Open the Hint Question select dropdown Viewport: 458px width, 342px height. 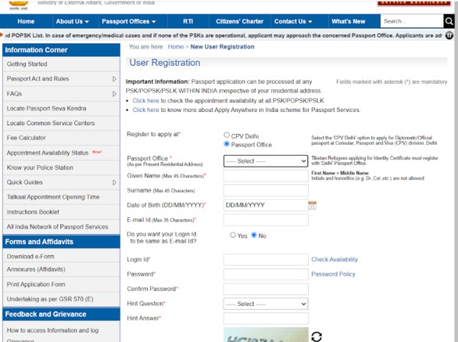(266, 304)
